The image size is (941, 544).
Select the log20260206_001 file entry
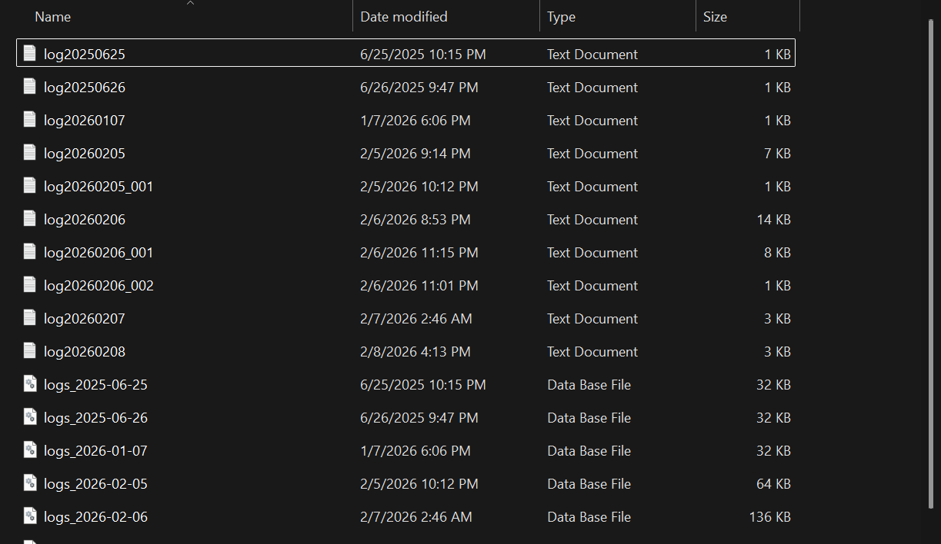pyautogui.click(x=98, y=253)
